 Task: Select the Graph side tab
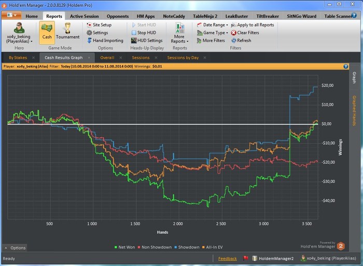coord(354,78)
